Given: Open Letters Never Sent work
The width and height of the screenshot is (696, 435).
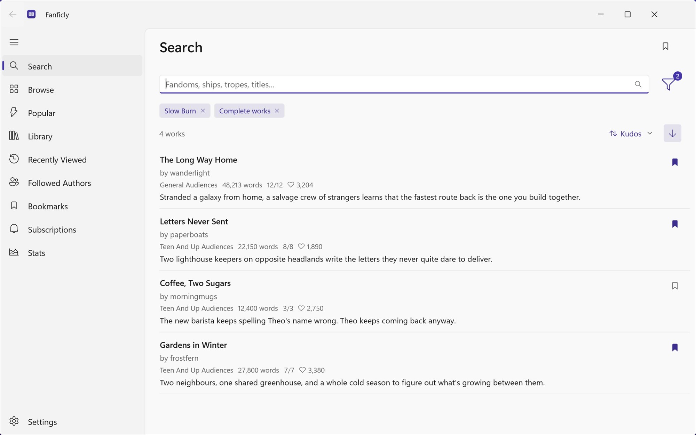Looking at the screenshot, I should pos(194,221).
